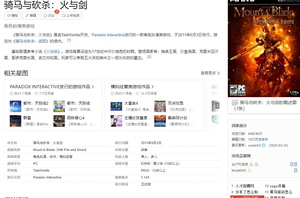300x198 pixels.
Task: Open hot search item 人才招聘网
Action: [245, 186]
